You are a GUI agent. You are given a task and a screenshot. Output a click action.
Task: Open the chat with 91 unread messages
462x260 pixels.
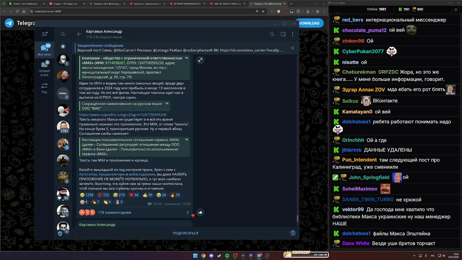(63, 194)
